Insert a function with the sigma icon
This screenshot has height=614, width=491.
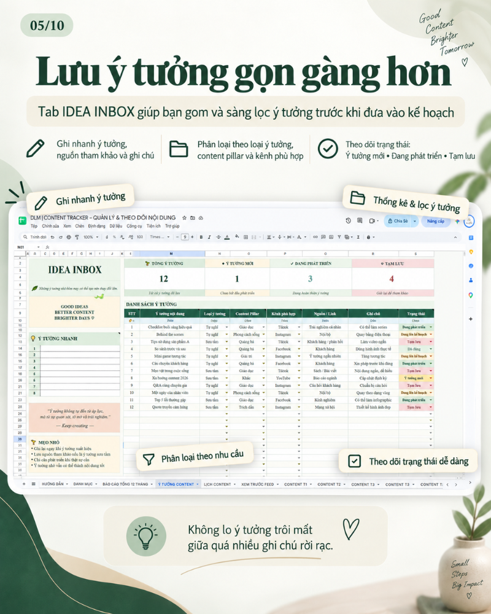click(358, 237)
